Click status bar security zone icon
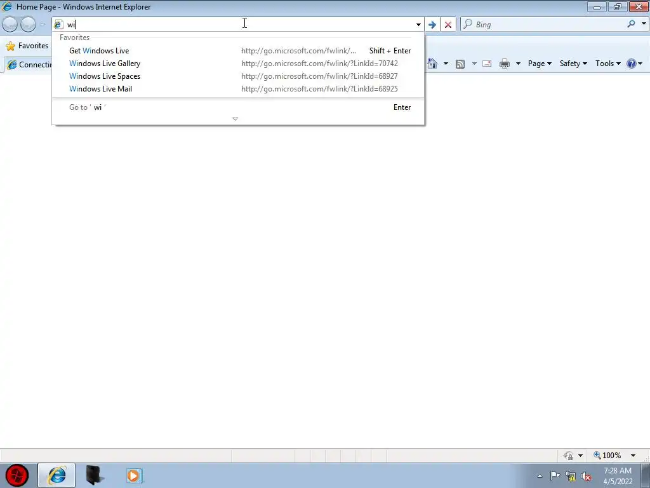Image resolution: width=650 pixels, height=488 pixels. 568,456
